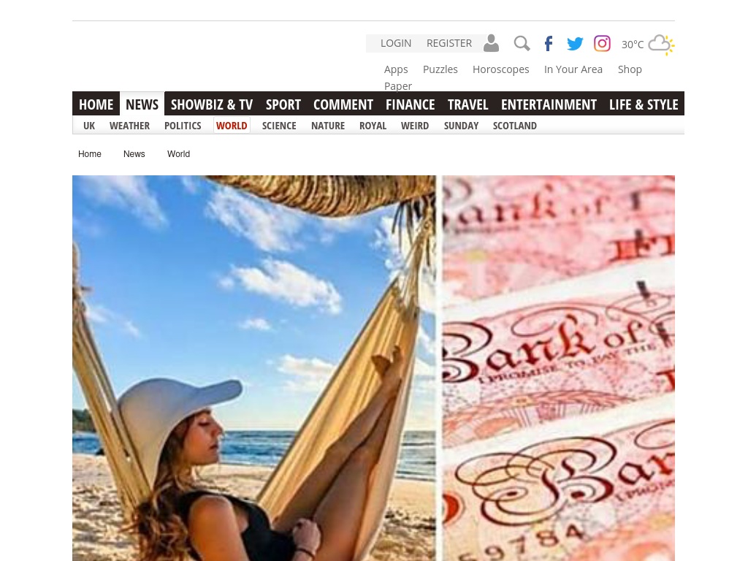The image size is (748, 561).
Task: Select the WORLD sub-navigation tab
Action: pos(232,126)
